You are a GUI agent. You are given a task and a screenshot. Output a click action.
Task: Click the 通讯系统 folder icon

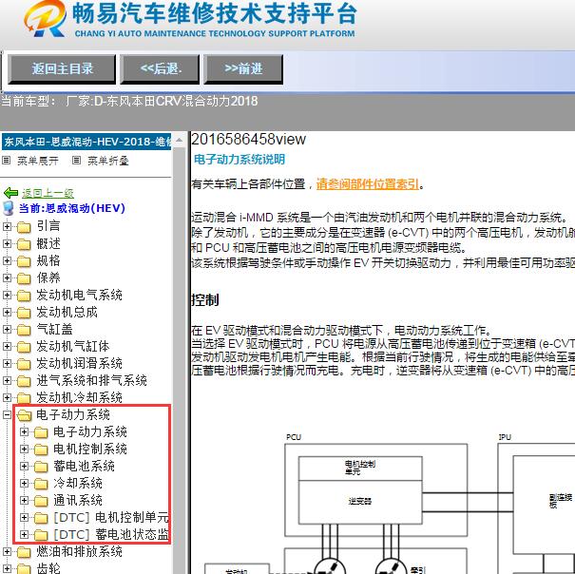click(41, 501)
